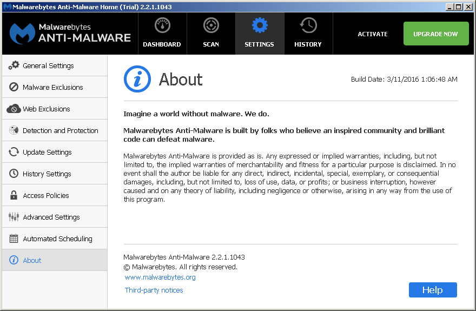Viewport: 476px width, 311px height.
Task: Click the Activate link in header
Action: pyautogui.click(x=373, y=34)
